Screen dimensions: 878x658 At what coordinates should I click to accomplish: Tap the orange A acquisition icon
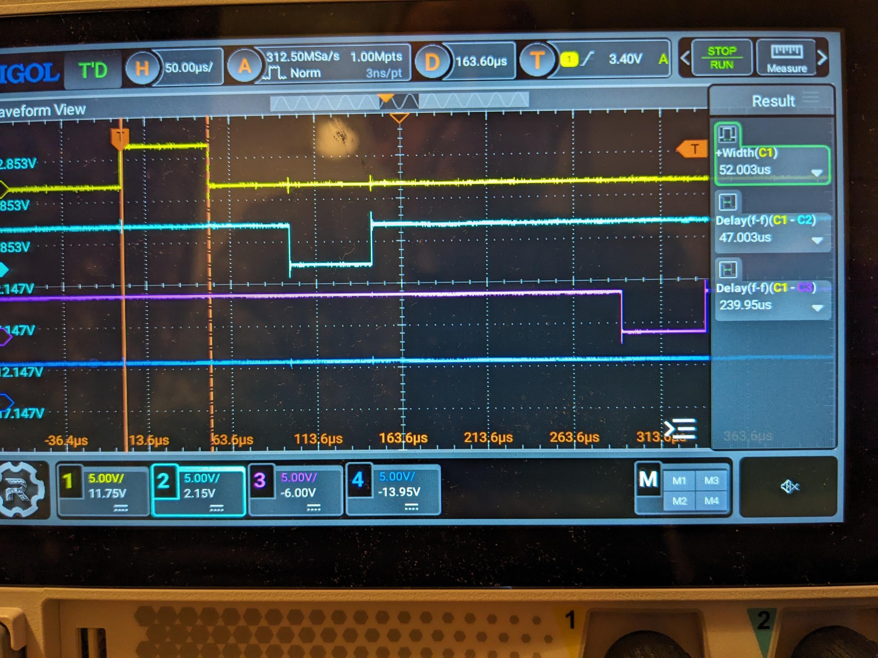244,65
